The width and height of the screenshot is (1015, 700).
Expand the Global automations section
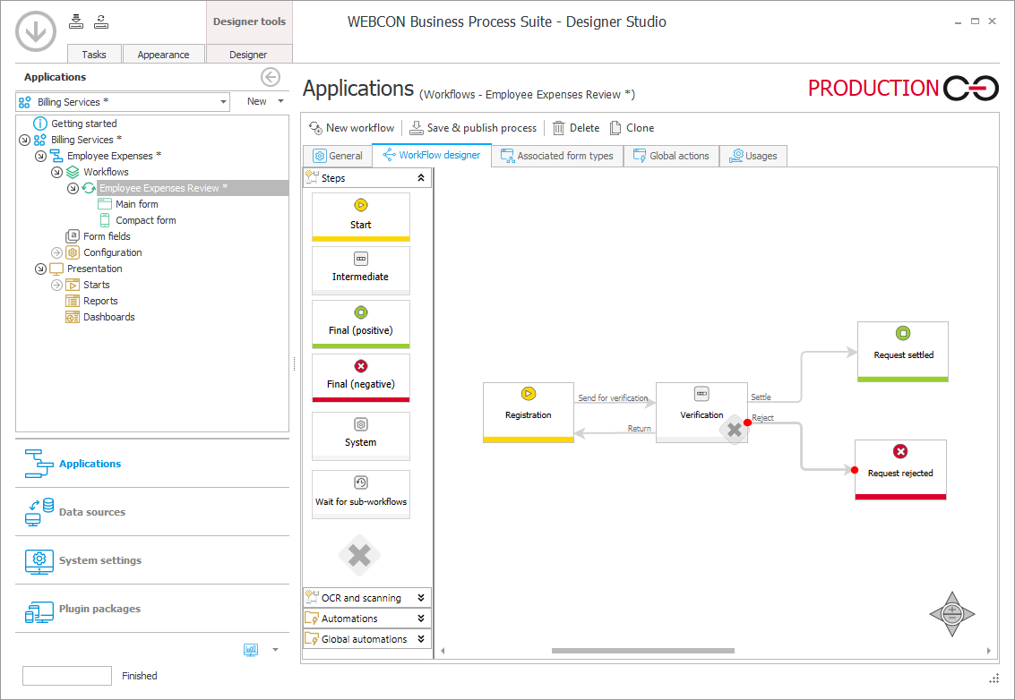(x=421, y=639)
